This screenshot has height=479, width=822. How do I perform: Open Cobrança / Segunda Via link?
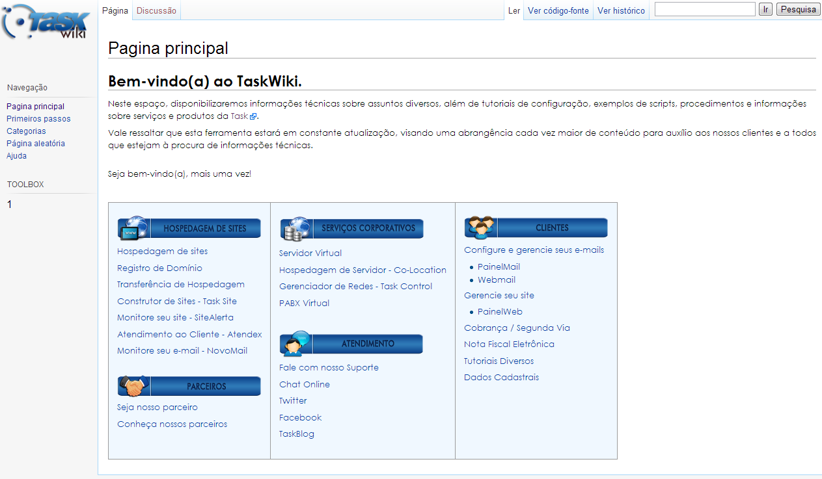click(x=517, y=328)
